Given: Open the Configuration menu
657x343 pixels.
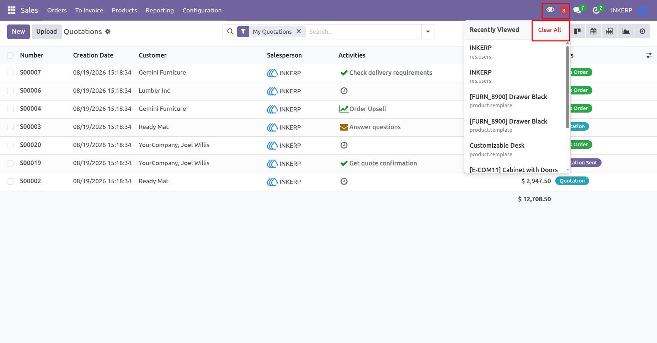Looking at the screenshot, I should tap(202, 10).
